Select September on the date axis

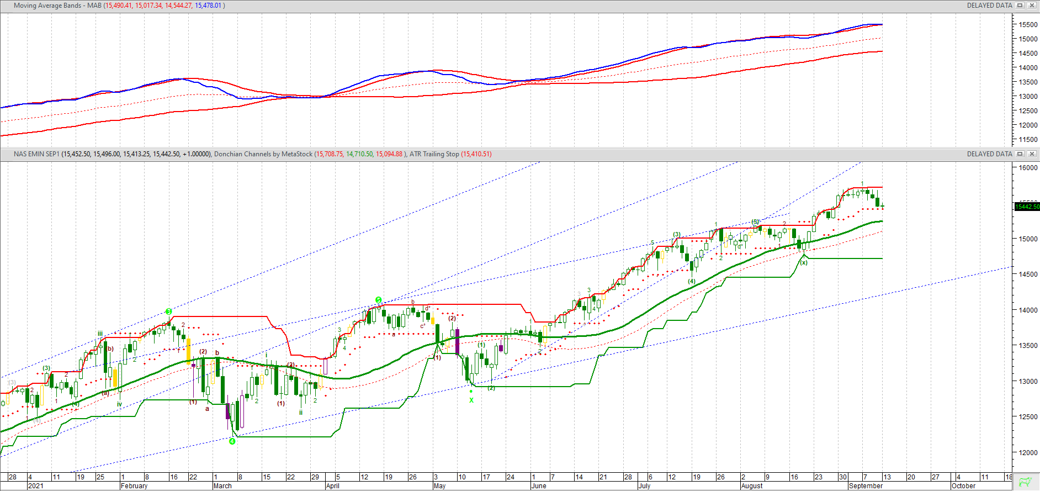(866, 486)
